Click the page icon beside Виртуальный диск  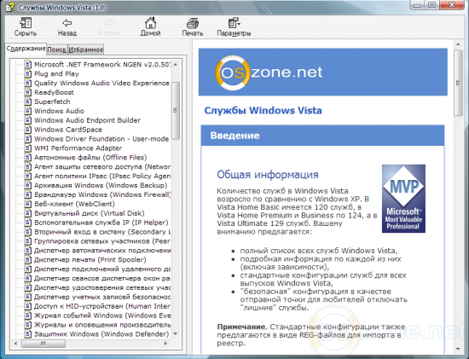(x=28, y=213)
